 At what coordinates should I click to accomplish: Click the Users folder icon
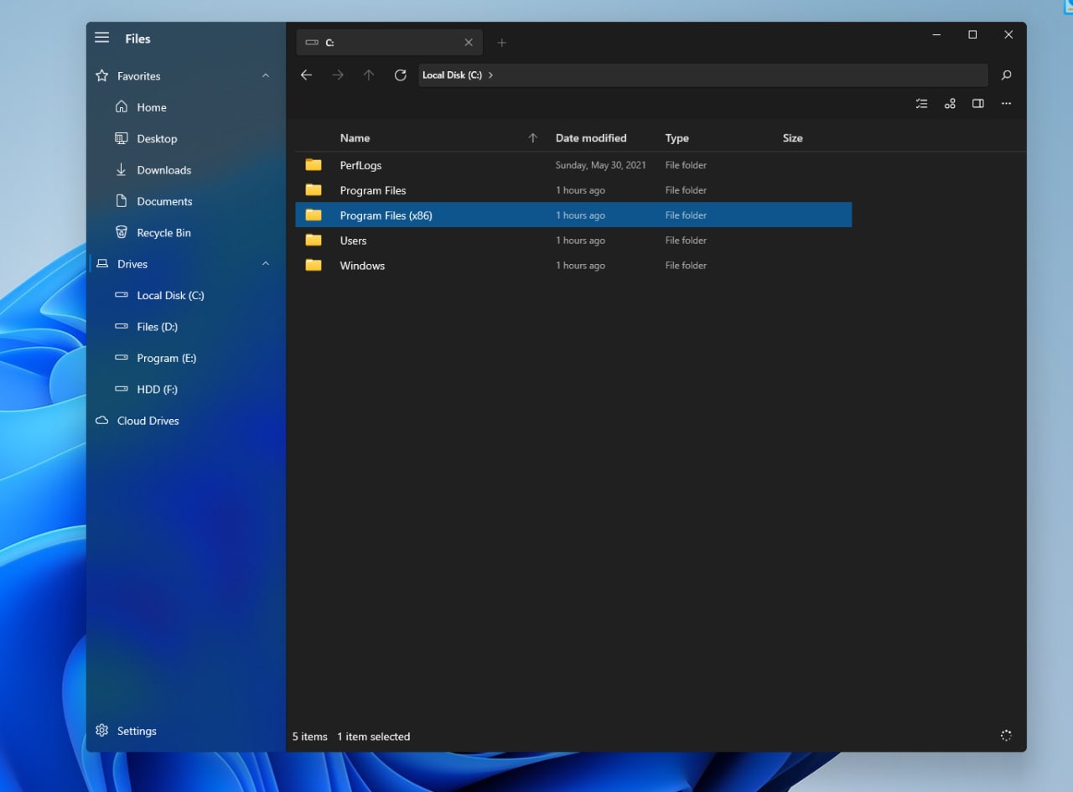pos(314,241)
